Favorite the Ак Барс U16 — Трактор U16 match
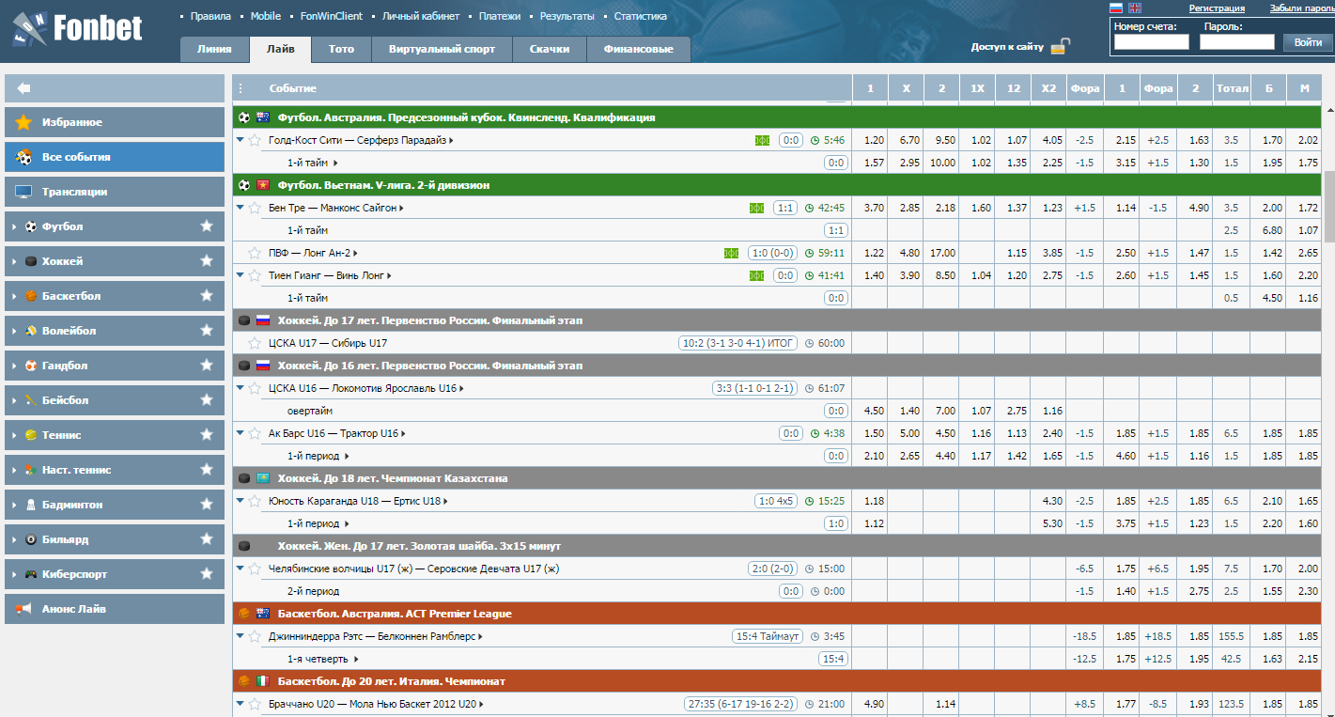 click(x=255, y=433)
